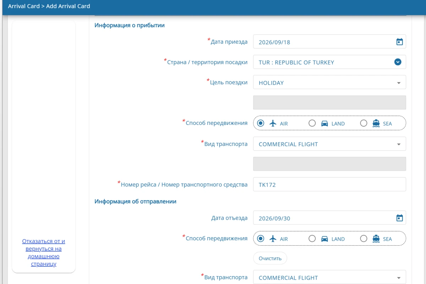The width and height of the screenshot is (426, 284).
Task: Click the arrival date field 2026/09/18
Action: pos(329,42)
